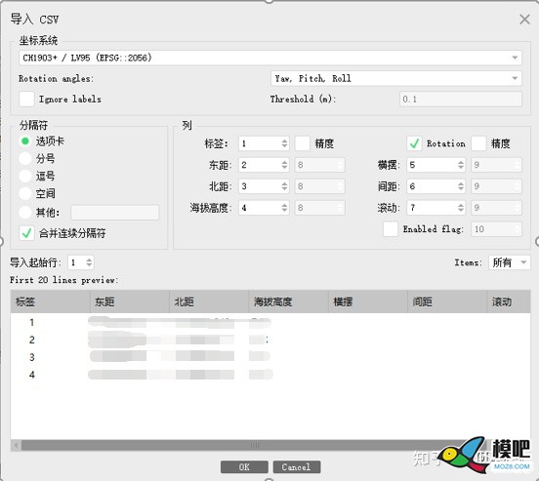Click the 横摆 column number stepper
This screenshot has height=481, width=539.
coord(435,165)
